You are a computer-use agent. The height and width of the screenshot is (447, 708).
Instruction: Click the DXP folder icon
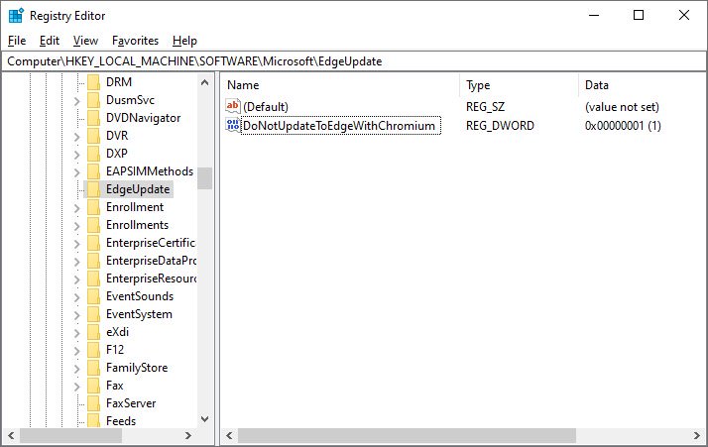click(x=93, y=154)
